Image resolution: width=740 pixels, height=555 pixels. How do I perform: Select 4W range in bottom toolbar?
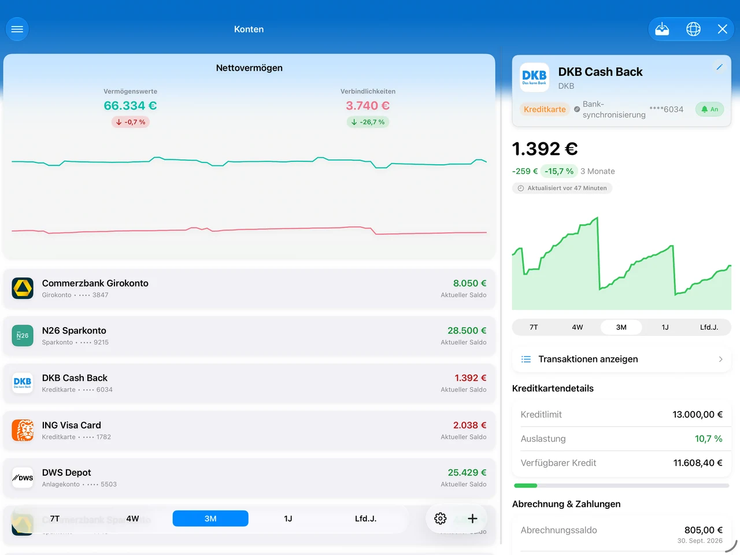click(132, 519)
